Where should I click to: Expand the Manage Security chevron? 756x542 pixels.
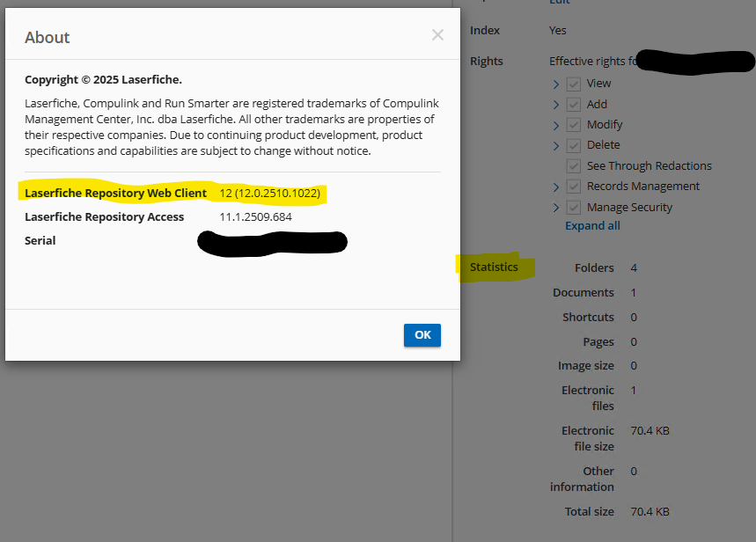point(556,208)
